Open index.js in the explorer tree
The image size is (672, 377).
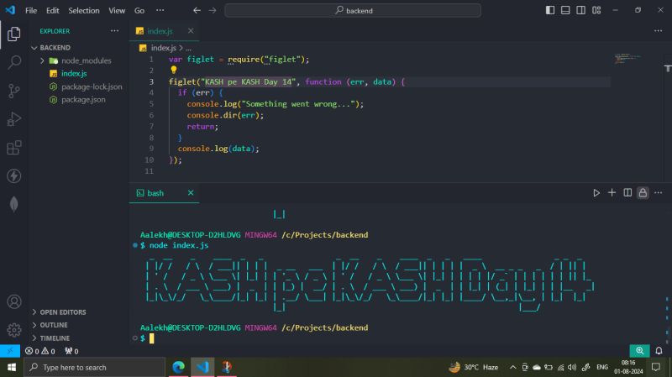click(x=74, y=74)
